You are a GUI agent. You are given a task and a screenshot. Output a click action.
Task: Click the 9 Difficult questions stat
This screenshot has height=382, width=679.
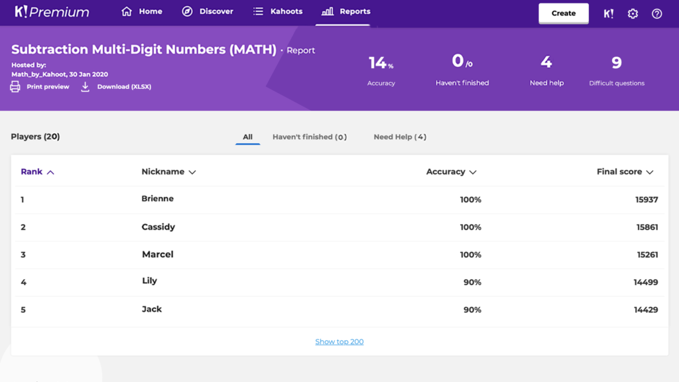pyautogui.click(x=617, y=69)
